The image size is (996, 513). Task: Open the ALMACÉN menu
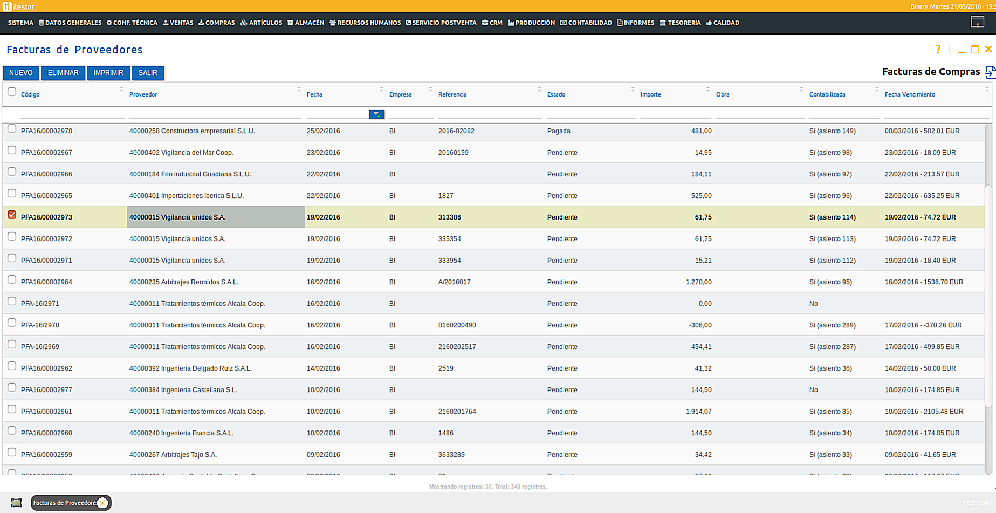tap(306, 23)
